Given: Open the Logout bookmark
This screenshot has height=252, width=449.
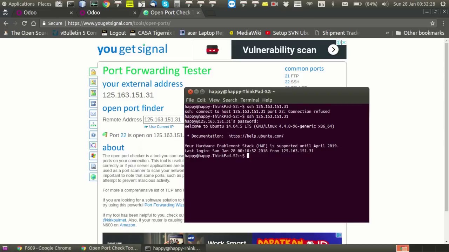Looking at the screenshot, I should [114, 33].
